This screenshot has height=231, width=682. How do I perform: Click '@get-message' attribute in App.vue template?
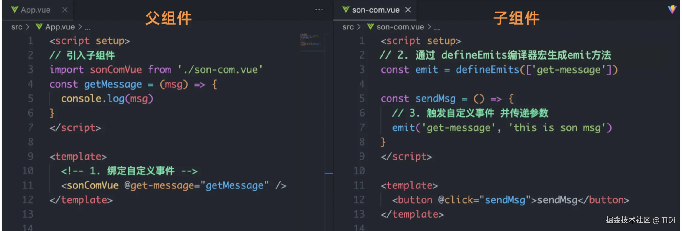pos(159,186)
